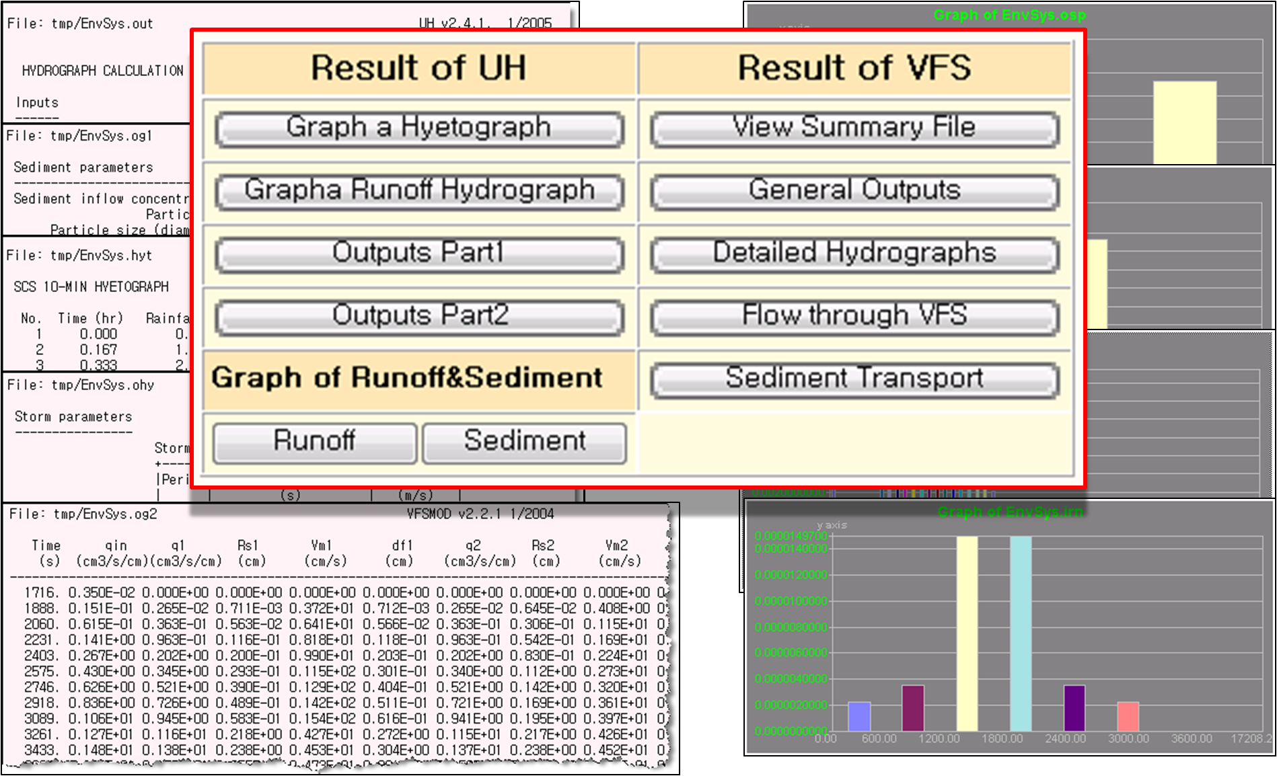The width and height of the screenshot is (1277, 776).
Task: Click the Graph a Hyetograph button
Action: 418,129
